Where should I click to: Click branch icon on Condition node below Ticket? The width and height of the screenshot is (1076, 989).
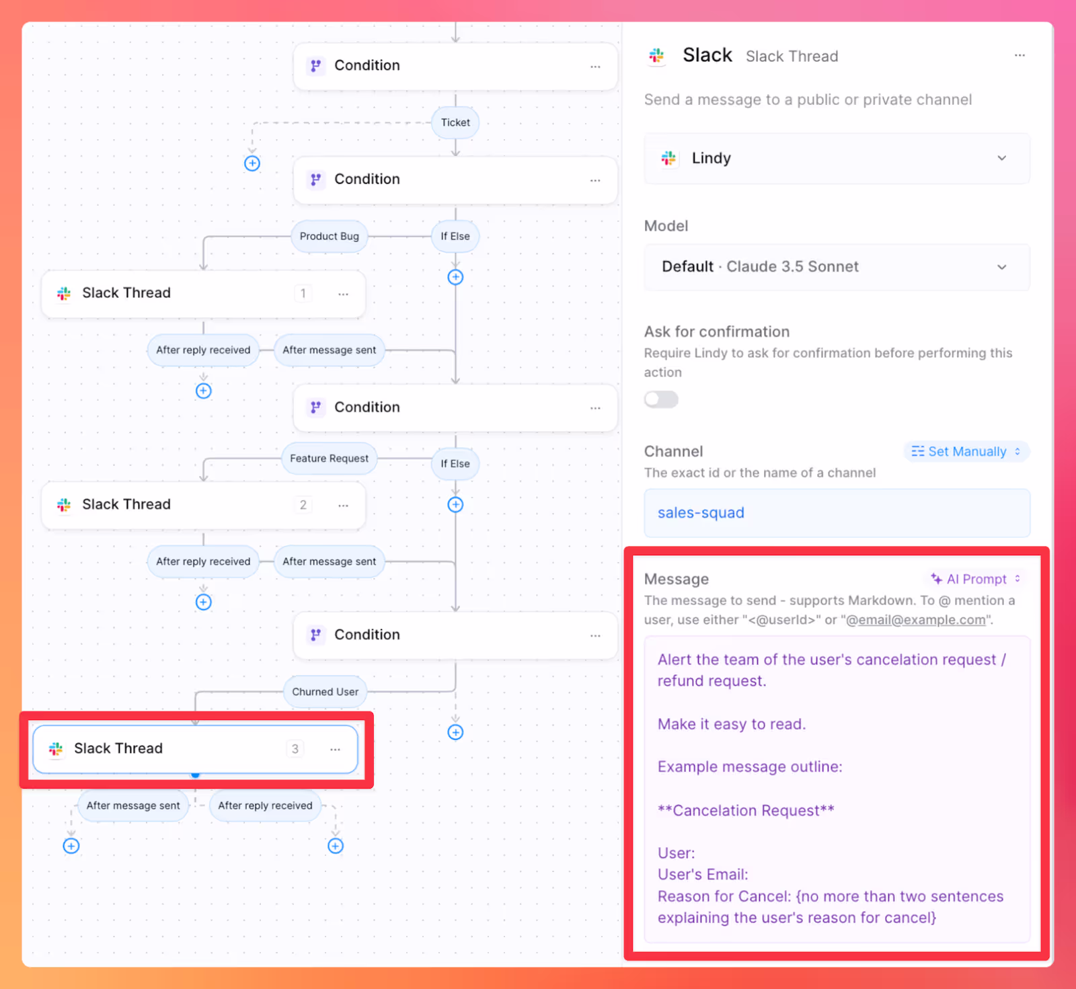tap(315, 179)
